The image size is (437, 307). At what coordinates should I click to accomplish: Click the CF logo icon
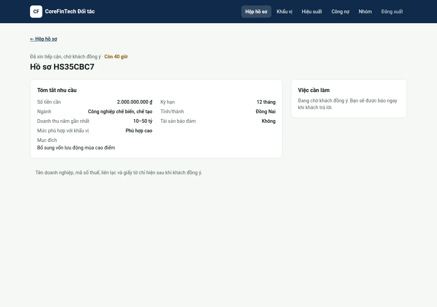36,12
